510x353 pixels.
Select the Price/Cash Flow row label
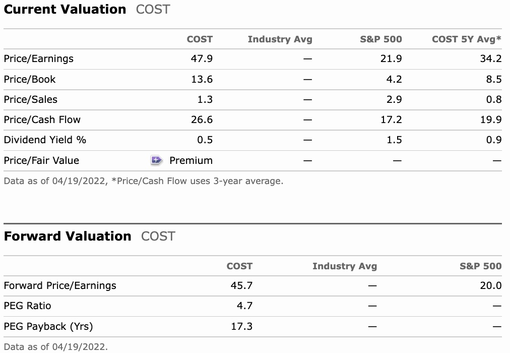click(x=42, y=120)
